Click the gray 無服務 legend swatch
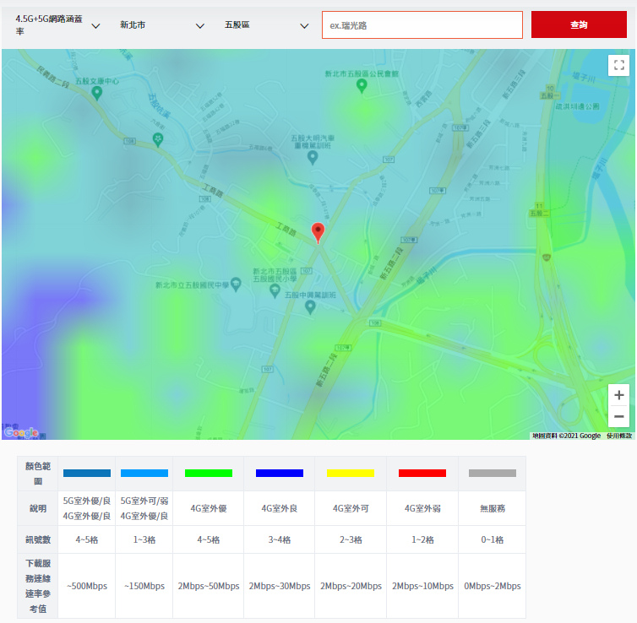This screenshot has width=637, height=623. click(x=492, y=474)
